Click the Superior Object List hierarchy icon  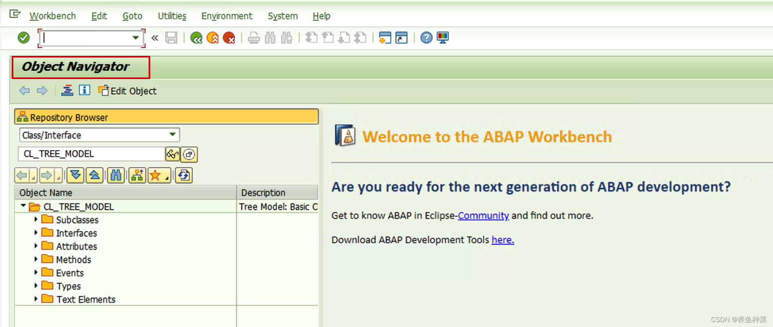coord(138,175)
